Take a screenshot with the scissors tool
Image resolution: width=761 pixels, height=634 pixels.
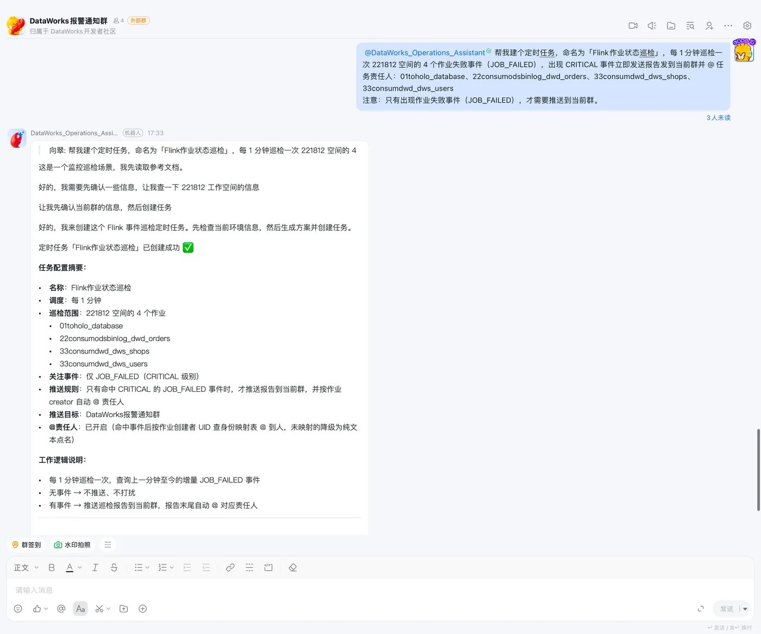(x=99, y=609)
